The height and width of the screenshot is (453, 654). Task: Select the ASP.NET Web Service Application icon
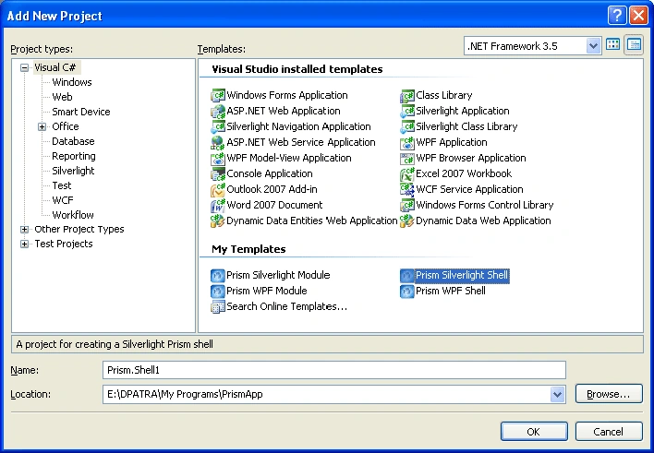tap(218, 142)
